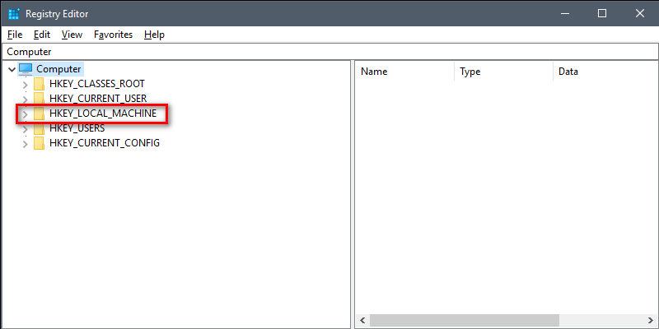Minimize the Registry Editor window
The image size is (659, 329).
(565, 13)
